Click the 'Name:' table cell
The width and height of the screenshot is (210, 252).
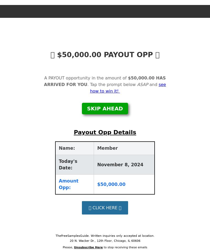(x=75, y=148)
